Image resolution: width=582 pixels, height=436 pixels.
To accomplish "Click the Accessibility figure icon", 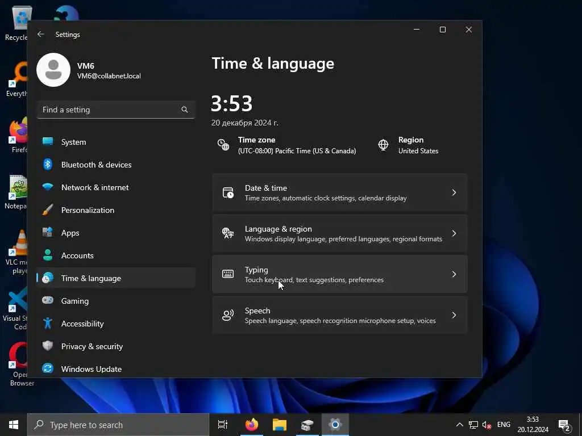I will pos(48,323).
